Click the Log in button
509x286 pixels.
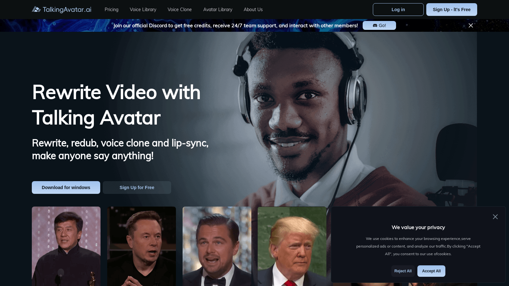398,10
